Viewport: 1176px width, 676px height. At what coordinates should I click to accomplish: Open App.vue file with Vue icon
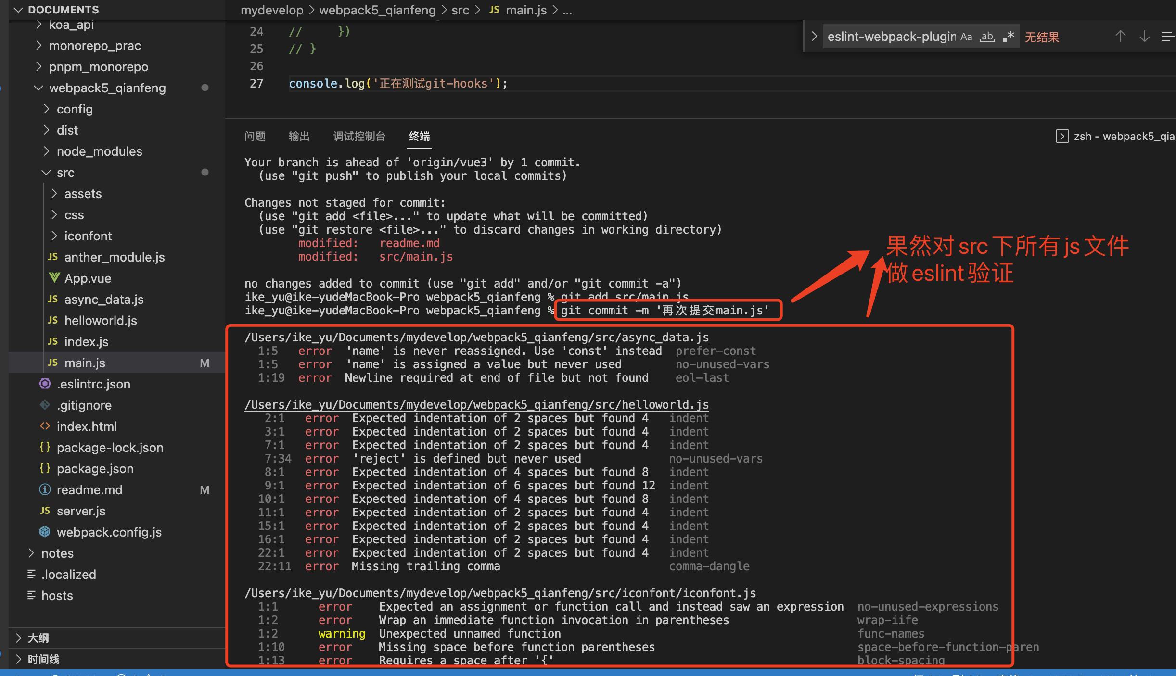tap(88, 278)
